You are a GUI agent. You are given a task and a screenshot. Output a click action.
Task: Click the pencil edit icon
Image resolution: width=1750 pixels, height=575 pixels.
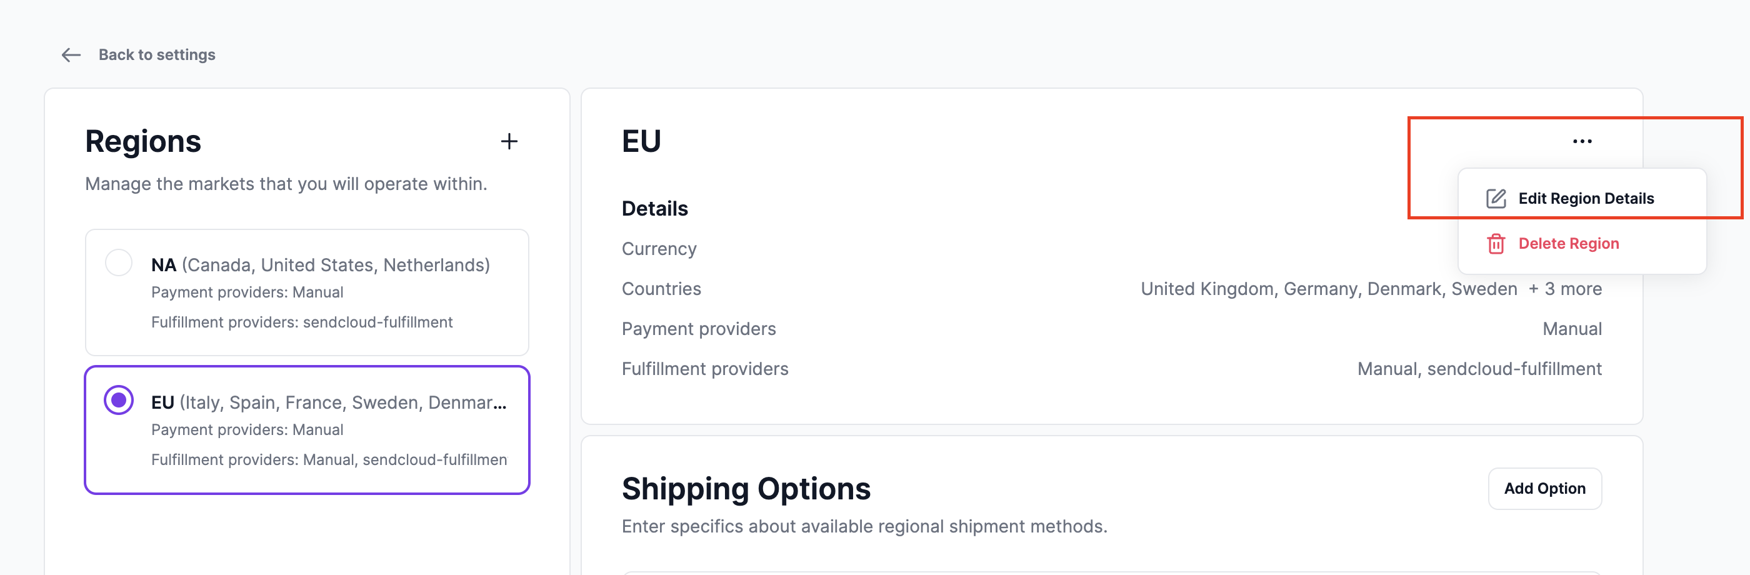(x=1496, y=199)
